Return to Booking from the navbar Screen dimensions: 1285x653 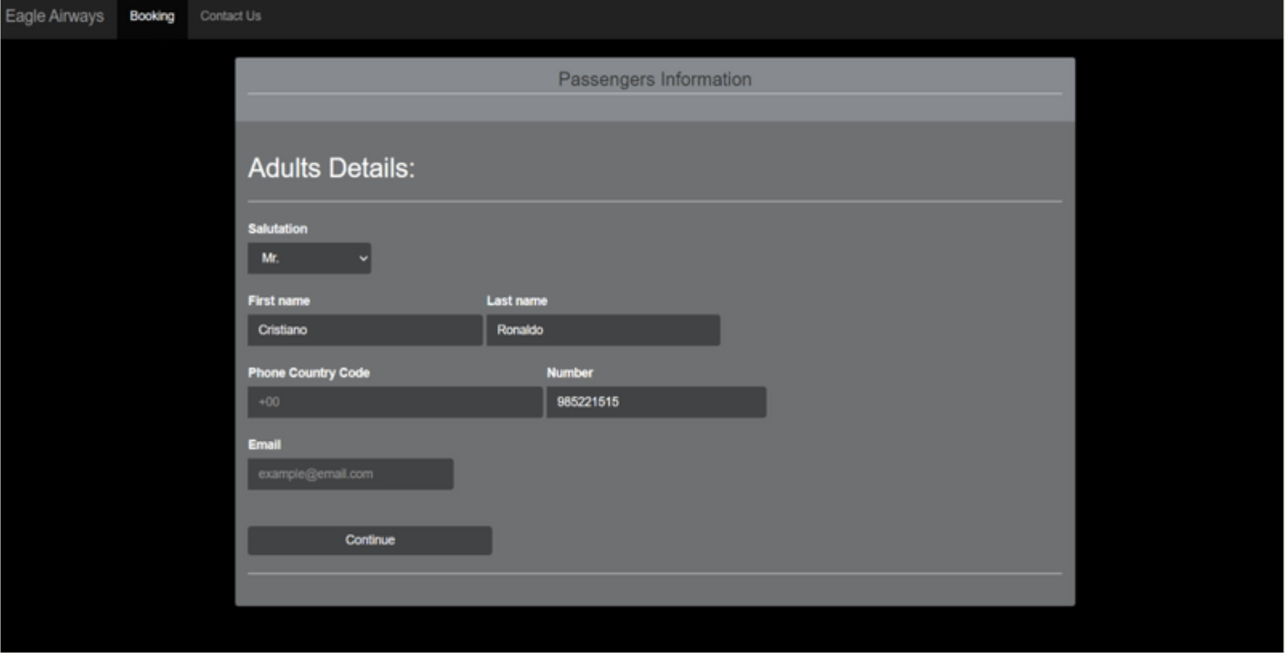[152, 16]
